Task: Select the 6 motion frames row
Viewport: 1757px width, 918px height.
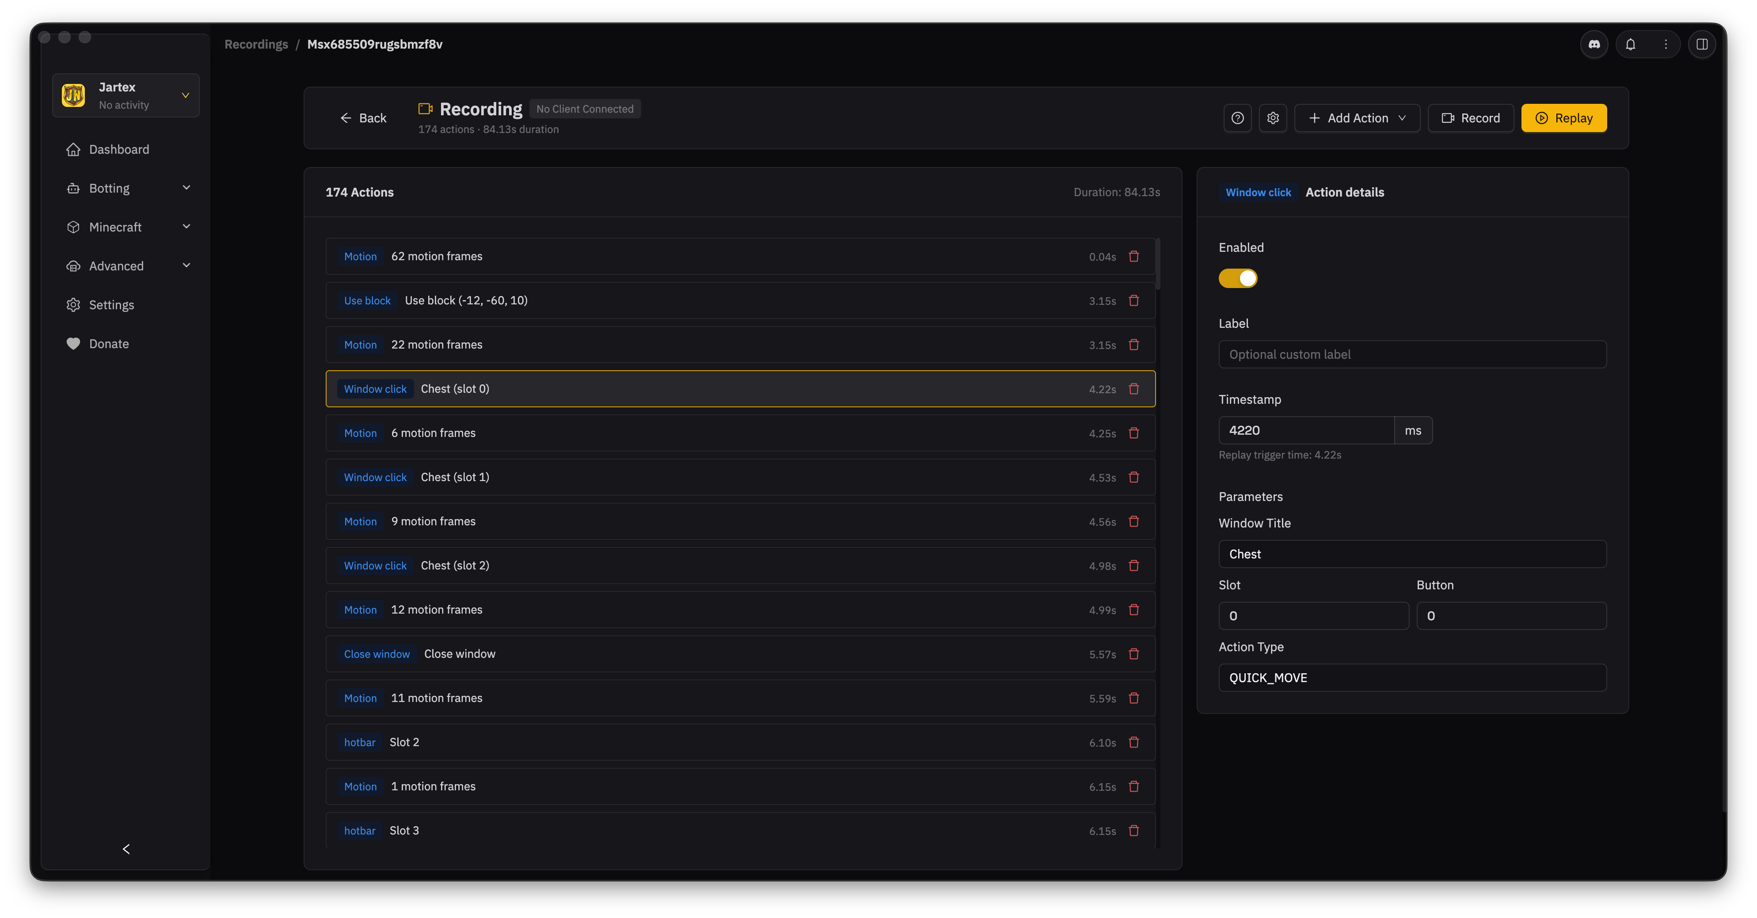Action: [740, 433]
